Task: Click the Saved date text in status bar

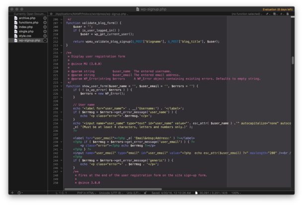Action: click(171, 193)
